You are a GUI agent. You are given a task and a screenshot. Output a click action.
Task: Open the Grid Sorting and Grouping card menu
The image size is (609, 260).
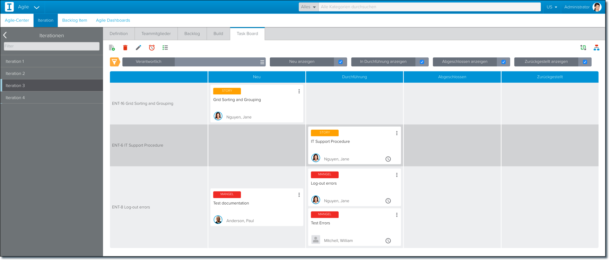299,92
